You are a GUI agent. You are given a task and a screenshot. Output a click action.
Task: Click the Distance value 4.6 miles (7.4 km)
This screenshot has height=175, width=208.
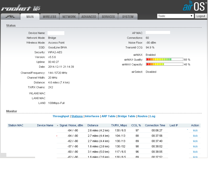coord(59,82)
